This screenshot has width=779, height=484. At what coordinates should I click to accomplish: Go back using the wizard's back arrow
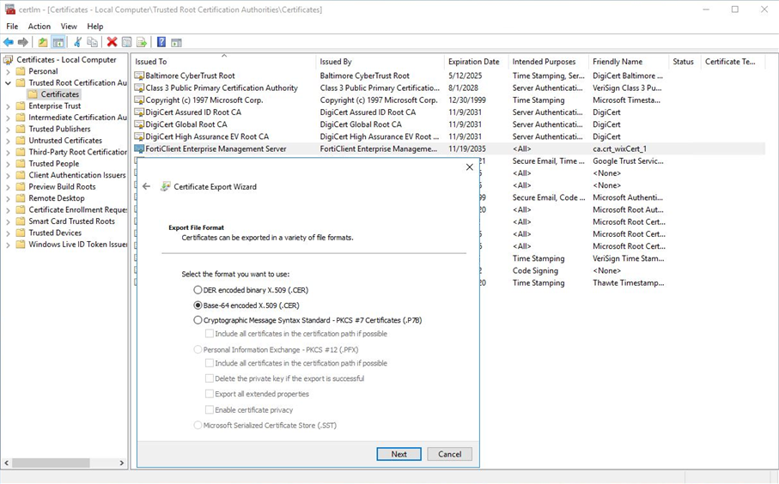pyautogui.click(x=146, y=187)
